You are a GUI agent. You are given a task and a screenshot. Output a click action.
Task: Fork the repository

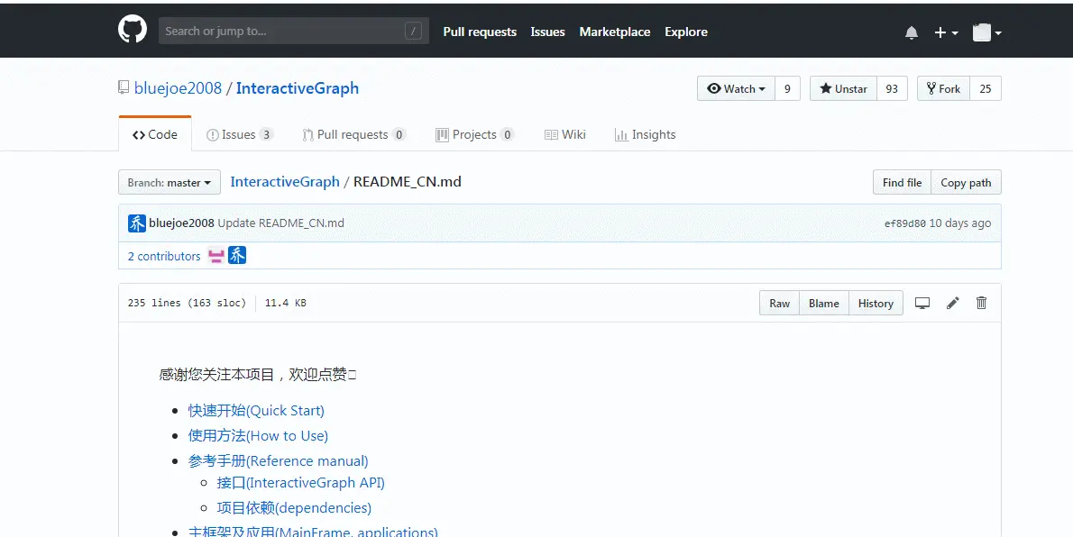pyautogui.click(x=943, y=88)
